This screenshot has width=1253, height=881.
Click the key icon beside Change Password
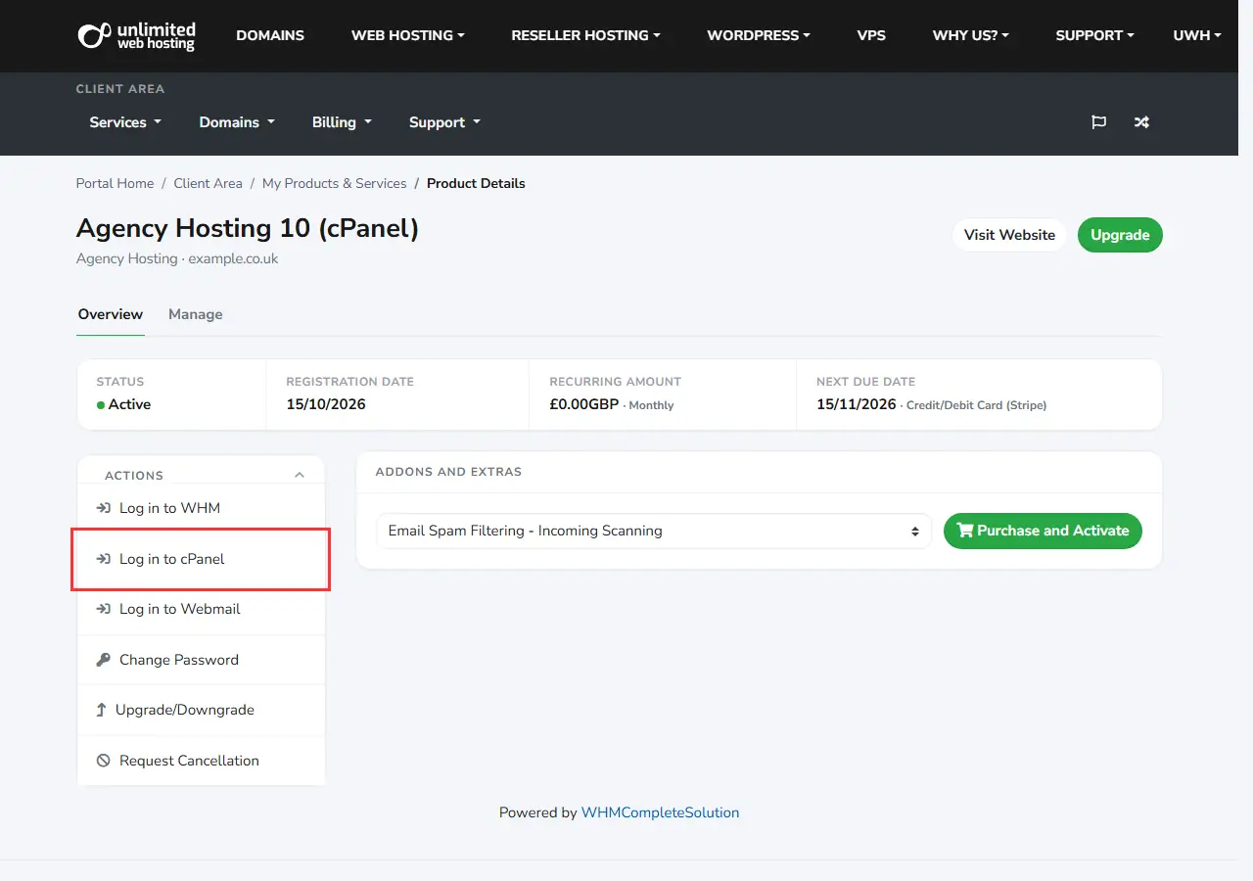click(103, 660)
